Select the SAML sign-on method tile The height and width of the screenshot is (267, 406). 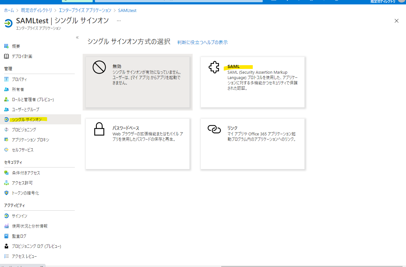click(252, 82)
